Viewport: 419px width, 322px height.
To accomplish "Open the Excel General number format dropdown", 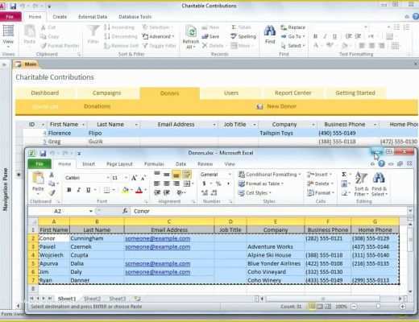I will [x=230, y=175].
